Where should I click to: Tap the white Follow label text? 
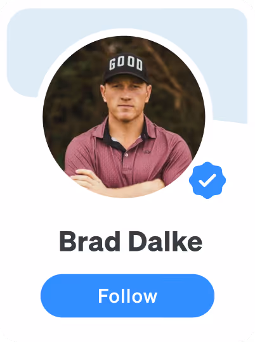(128, 296)
